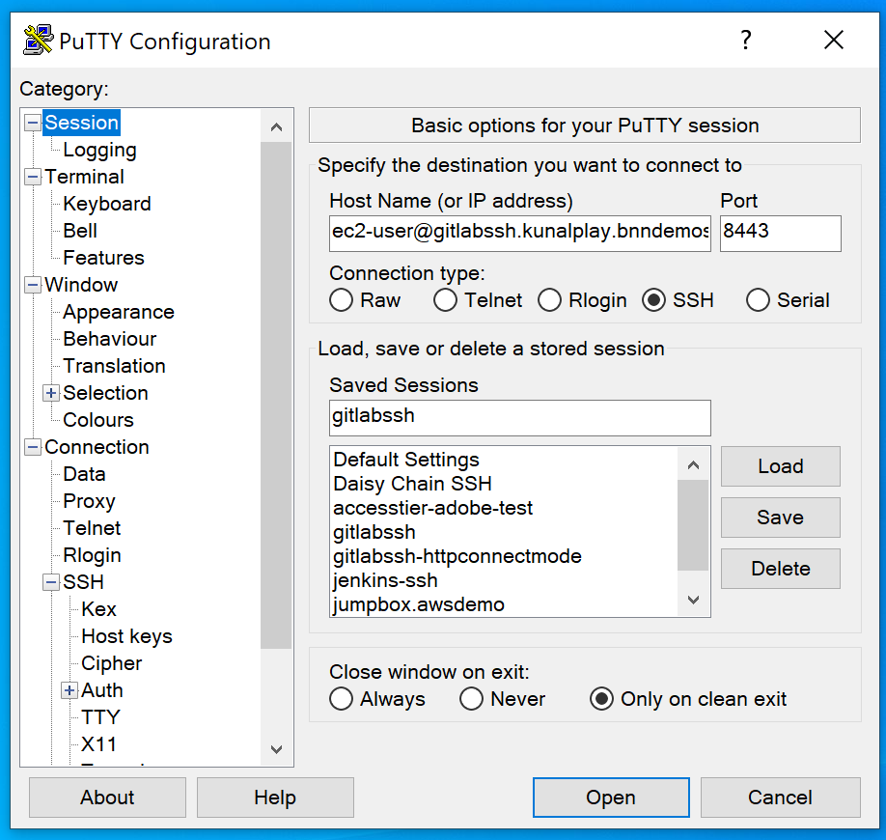The width and height of the screenshot is (886, 840).
Task: Open the X11 category
Action: tap(98, 743)
